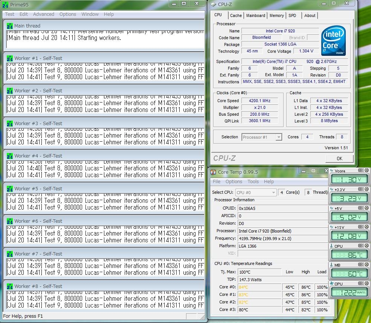Expand the Processor #1 selection dropdown

point(278,137)
